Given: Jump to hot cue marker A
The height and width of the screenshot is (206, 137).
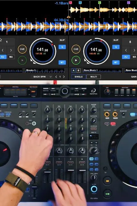Looking at the screenshot, I should point(70,3).
